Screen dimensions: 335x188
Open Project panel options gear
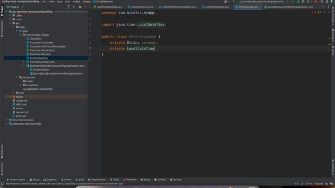point(80,7)
